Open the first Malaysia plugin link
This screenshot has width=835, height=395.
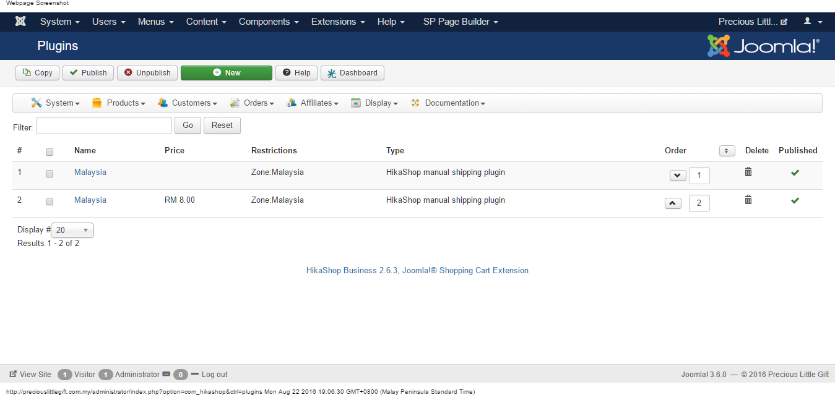[x=90, y=172]
